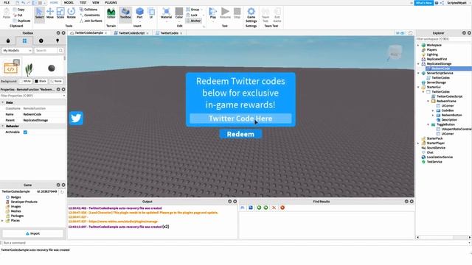Collapse the StarterGui node

pyautogui.click(x=418, y=87)
